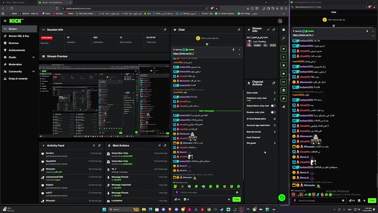Open linktr.ee link in popout chat window
This screenshot has height=213, width=378.
(x=303, y=35)
